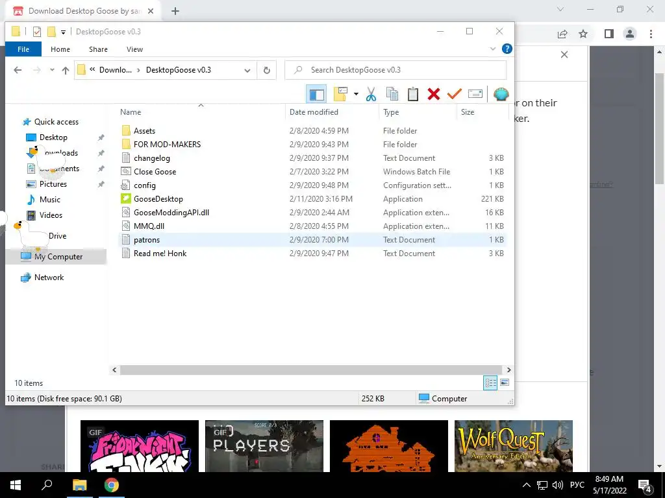
Task: Click the Properties checkmark in the title bar
Action: pyautogui.click(x=37, y=32)
